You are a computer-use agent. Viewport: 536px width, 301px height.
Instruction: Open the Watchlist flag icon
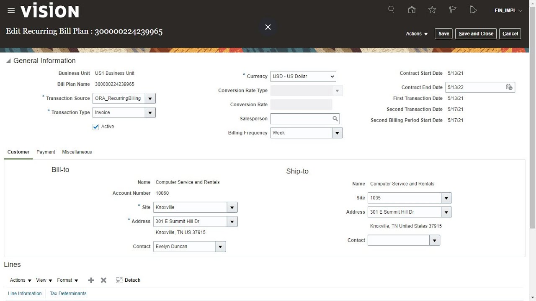453,10
